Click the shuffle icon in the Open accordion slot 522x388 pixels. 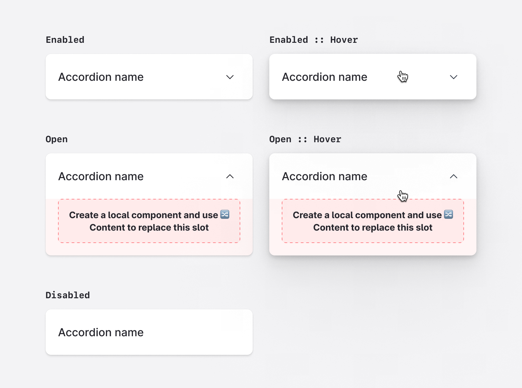[x=225, y=214]
